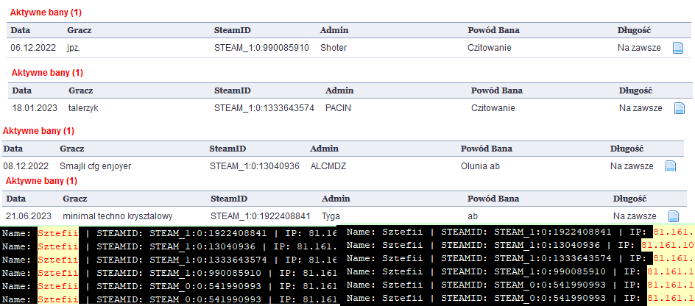Click admin name ALCMDZ
The width and height of the screenshot is (695, 306).
point(328,166)
